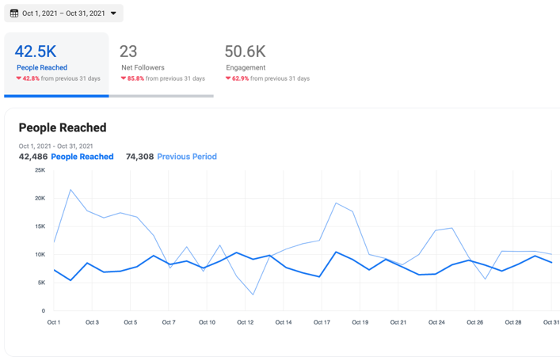
Task: Switch to the Engagement tab
Action: (267, 65)
